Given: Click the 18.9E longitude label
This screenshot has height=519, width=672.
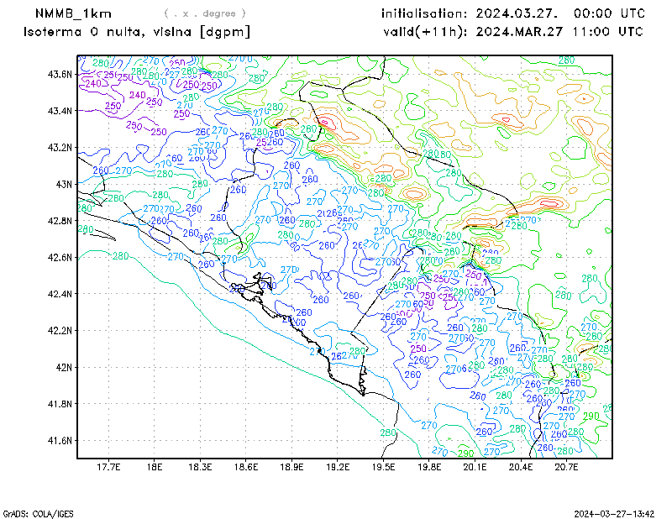Looking at the screenshot, I should 291,467.
